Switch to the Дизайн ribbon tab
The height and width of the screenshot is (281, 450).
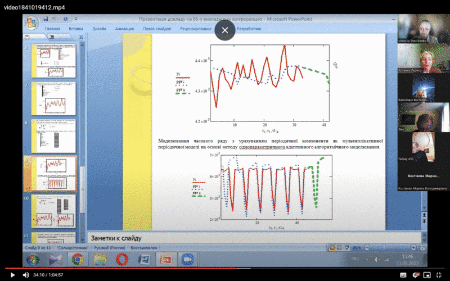click(x=100, y=28)
